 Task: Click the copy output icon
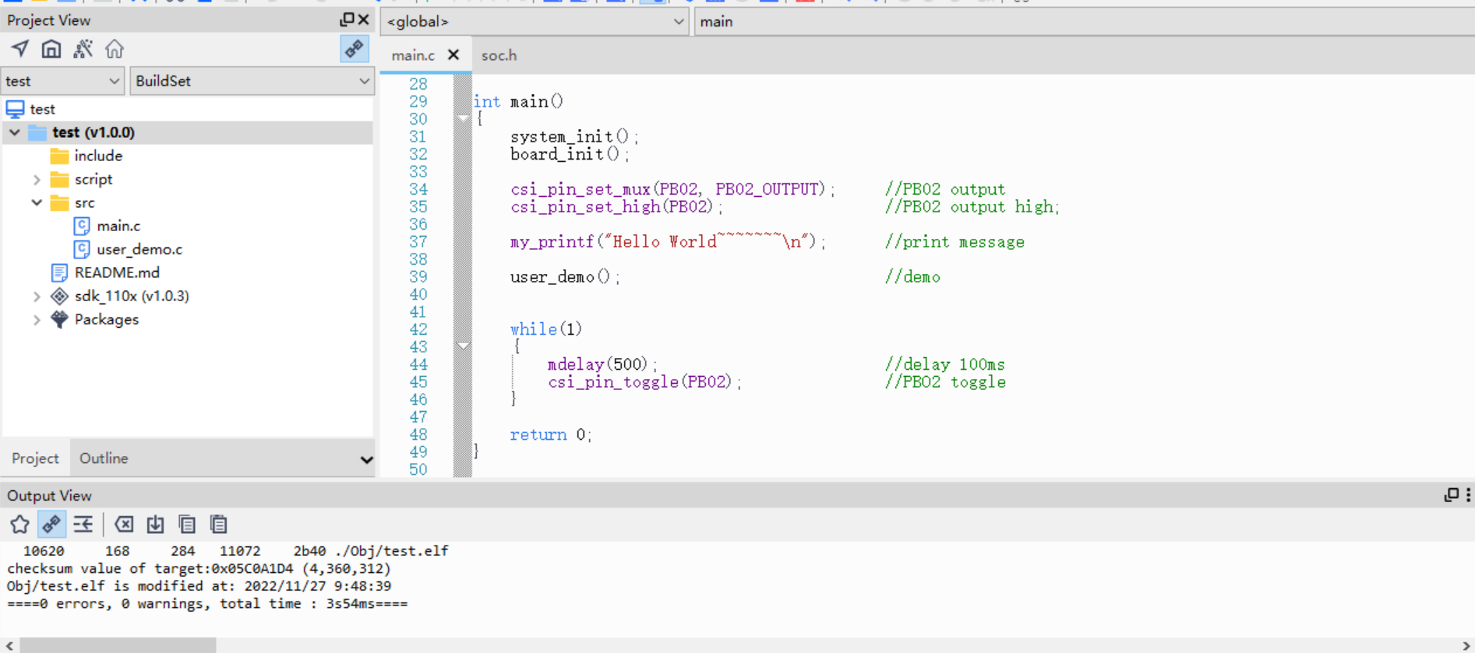tap(187, 525)
